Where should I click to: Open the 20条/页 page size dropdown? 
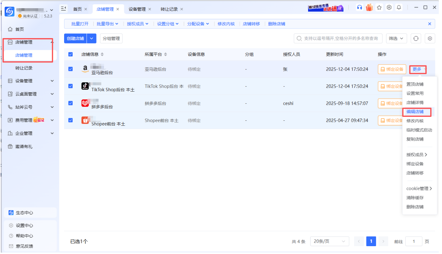329,242
